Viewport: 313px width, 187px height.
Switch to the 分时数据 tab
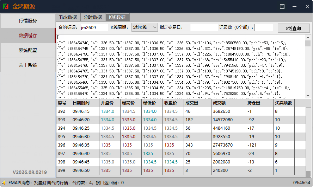93,17
